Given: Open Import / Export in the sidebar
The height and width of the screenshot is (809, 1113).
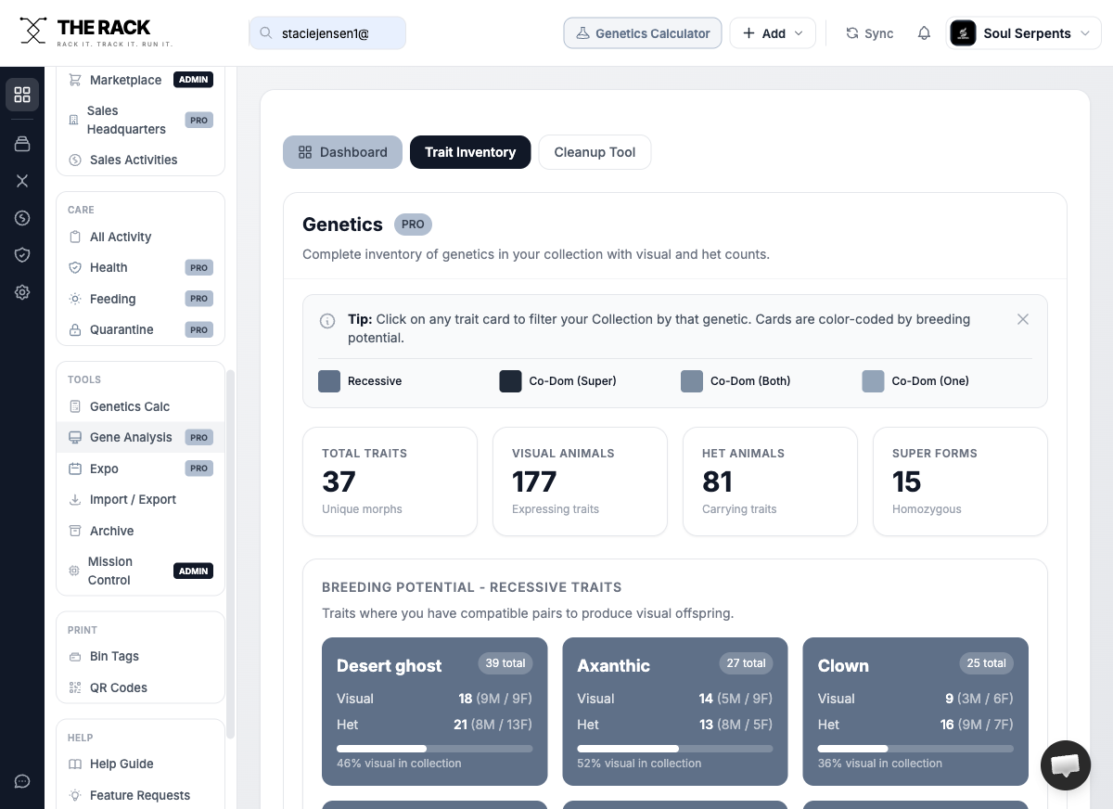Looking at the screenshot, I should [131, 499].
